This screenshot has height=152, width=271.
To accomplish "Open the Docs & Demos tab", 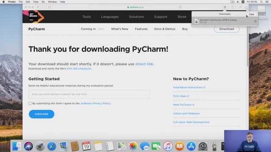I will point(165,29).
